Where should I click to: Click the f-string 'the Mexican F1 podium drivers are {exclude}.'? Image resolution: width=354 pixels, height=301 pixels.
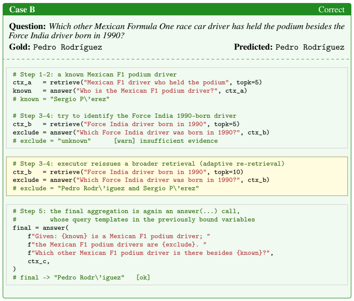117,245
